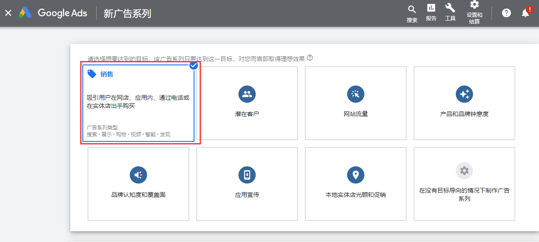The image size is (539, 242).
Task: Select the Leads (潜在客户) goal card
Action: coord(247,103)
